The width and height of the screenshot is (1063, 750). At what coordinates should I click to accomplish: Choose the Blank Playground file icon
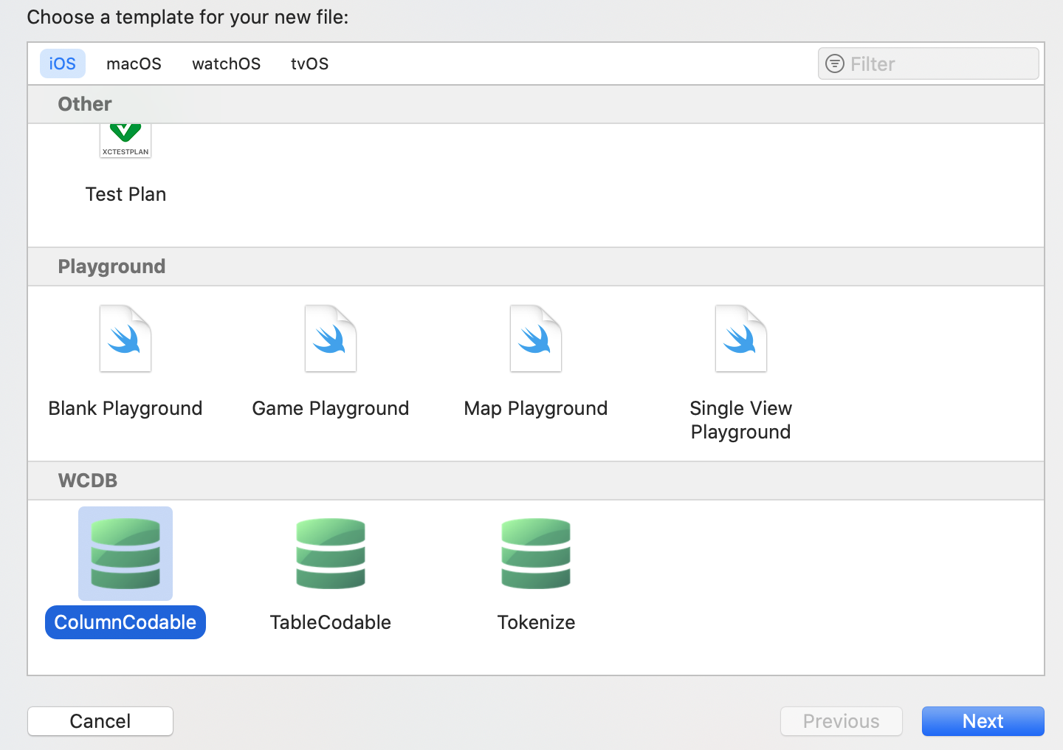125,339
